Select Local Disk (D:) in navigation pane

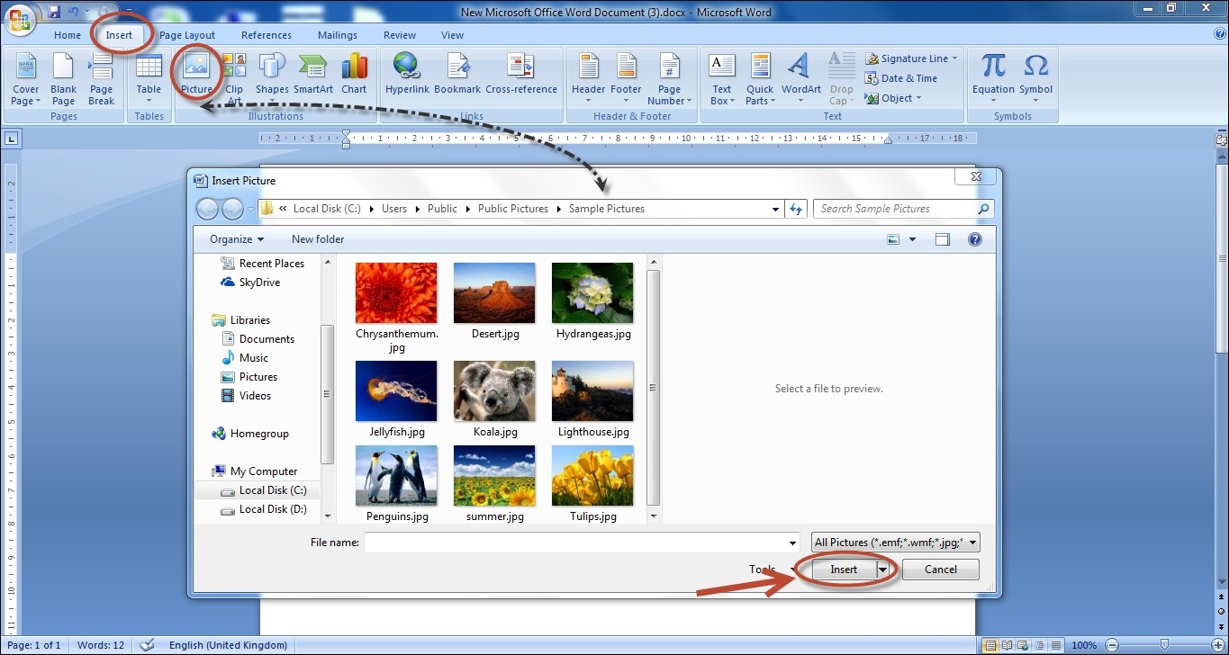272,509
